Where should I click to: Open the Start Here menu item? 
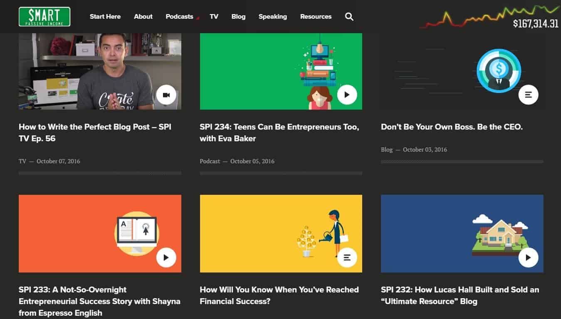coord(105,17)
